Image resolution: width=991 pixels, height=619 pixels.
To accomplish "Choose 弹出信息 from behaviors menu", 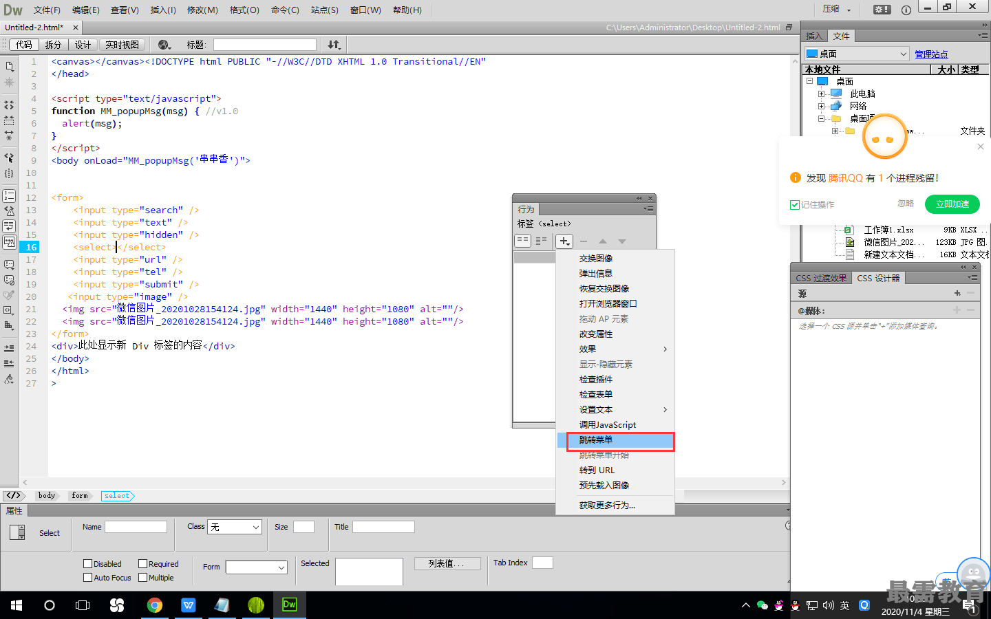I will pos(615,274).
